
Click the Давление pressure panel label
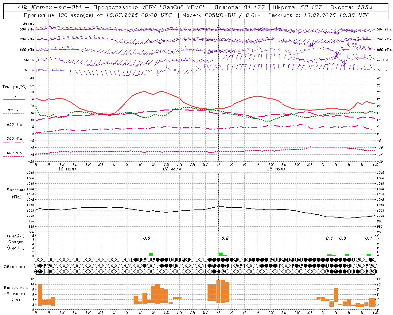(16, 190)
